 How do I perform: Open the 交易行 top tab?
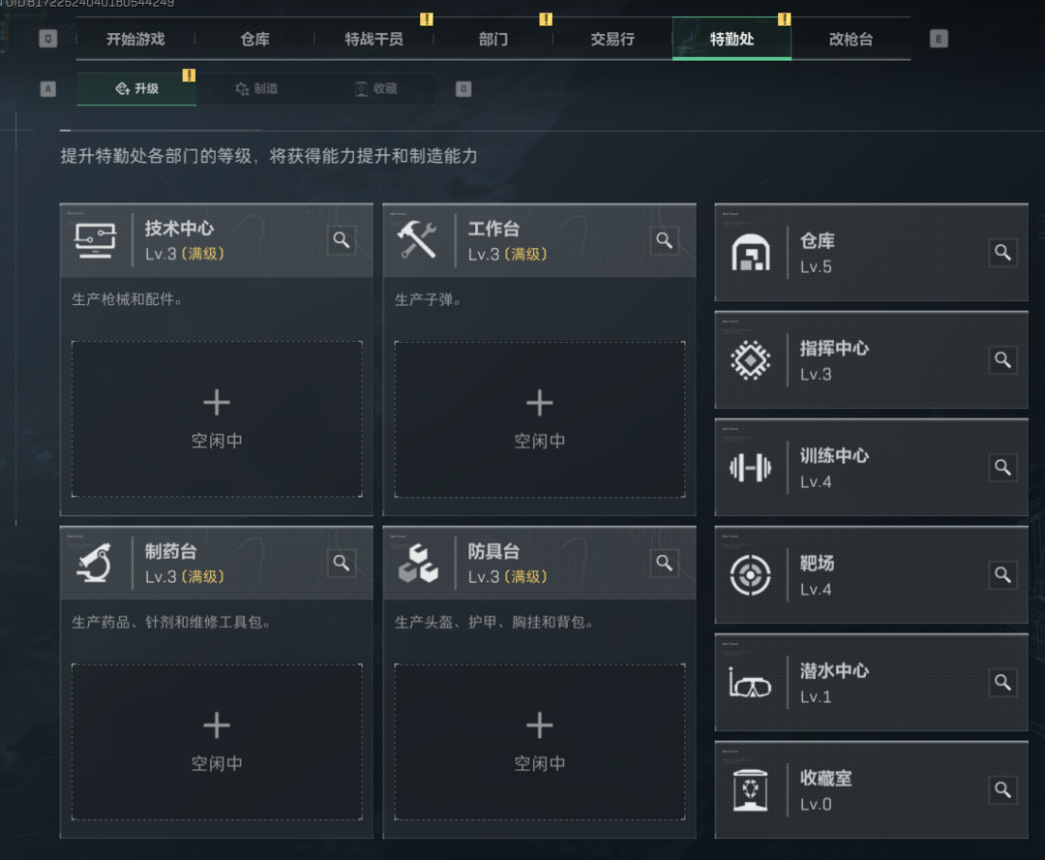coord(612,40)
